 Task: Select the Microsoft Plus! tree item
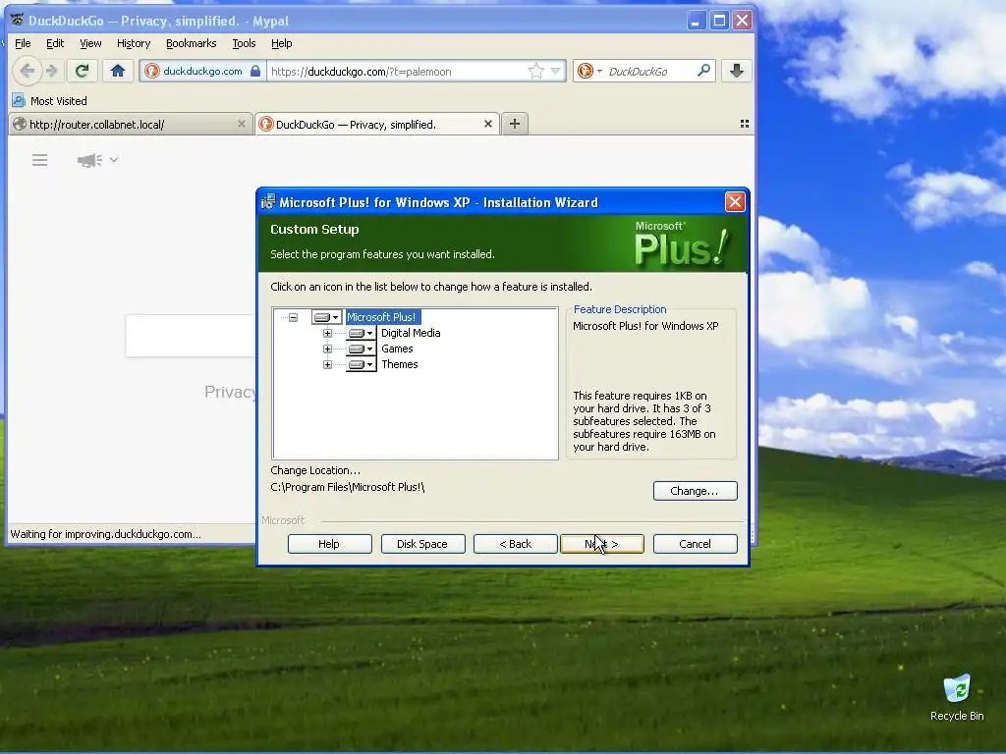coord(382,317)
